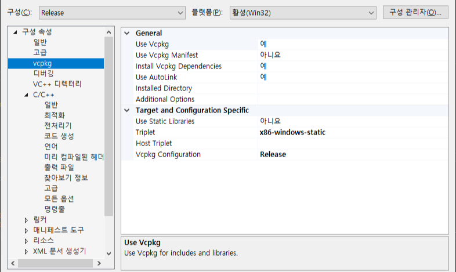This screenshot has width=456, height=272.
Task: Select the 링커 tree item label
Action: 40,220
